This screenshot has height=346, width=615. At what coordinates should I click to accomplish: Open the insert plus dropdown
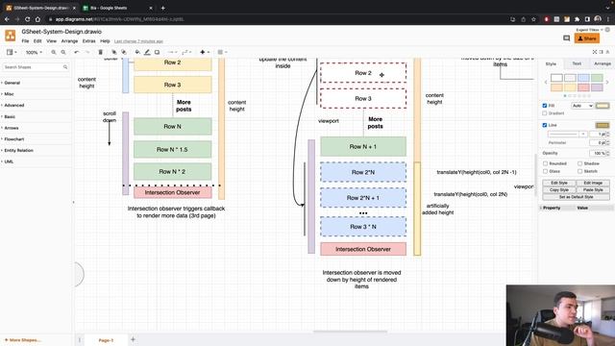pyautogui.click(x=205, y=52)
